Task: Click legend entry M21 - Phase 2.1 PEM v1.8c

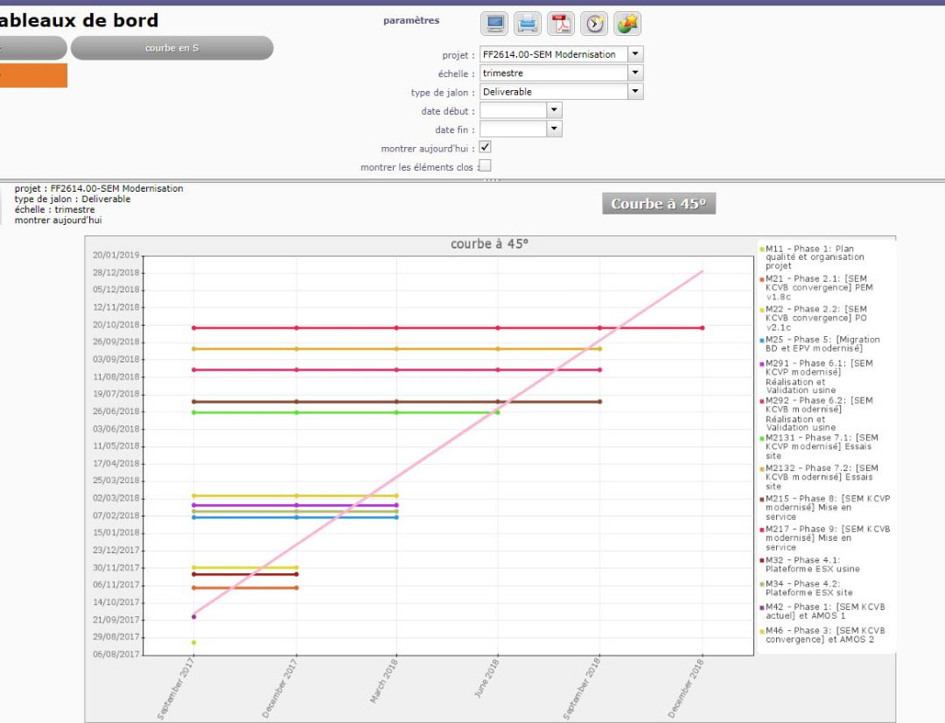Action: click(x=816, y=288)
